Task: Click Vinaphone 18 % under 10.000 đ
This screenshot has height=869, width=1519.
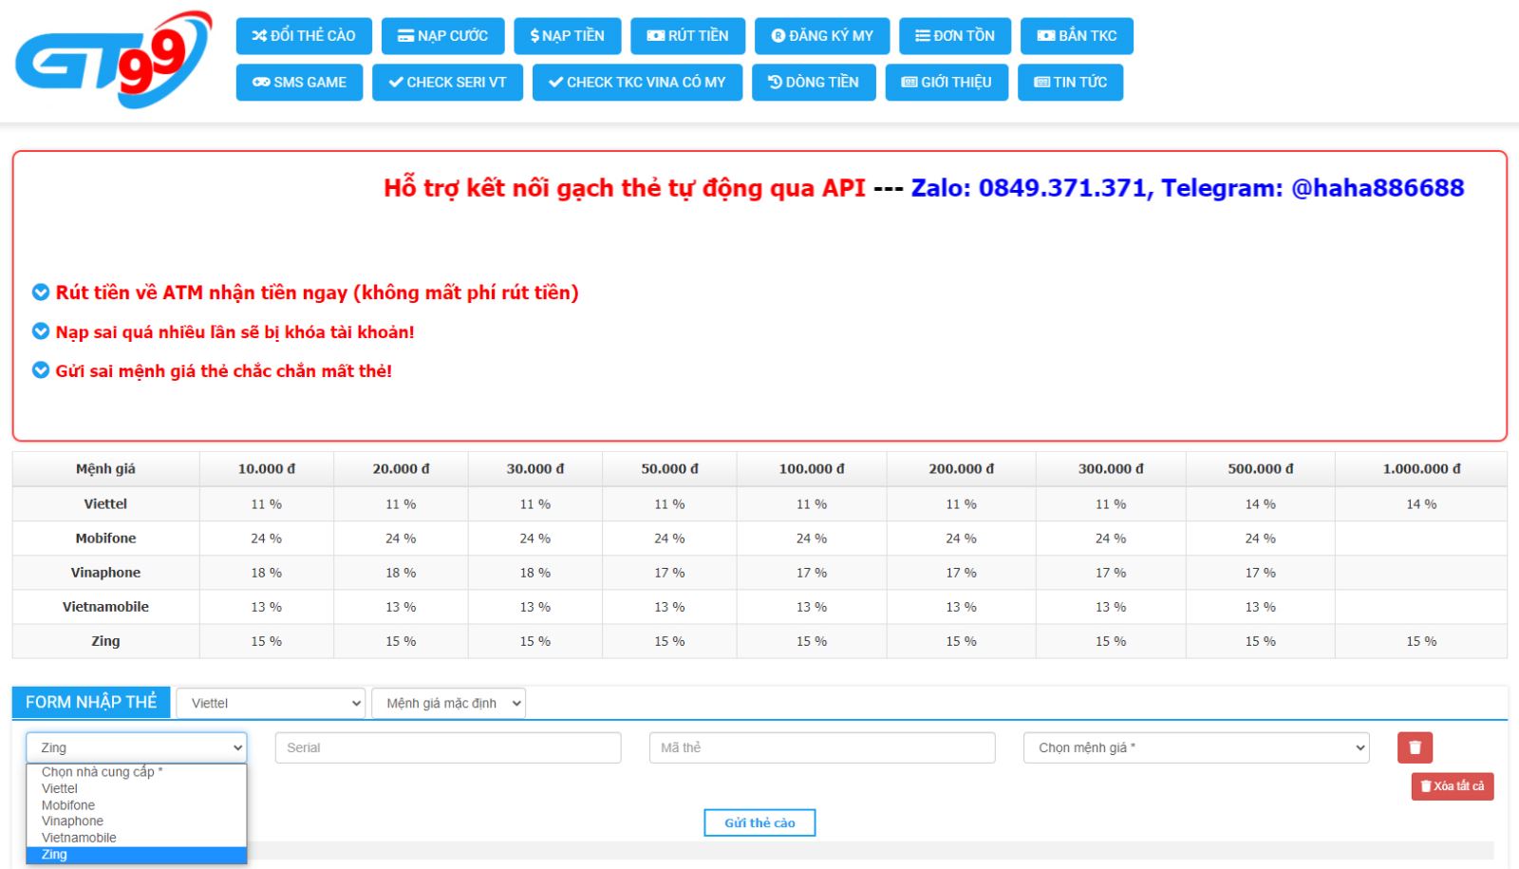Action: 267,573
